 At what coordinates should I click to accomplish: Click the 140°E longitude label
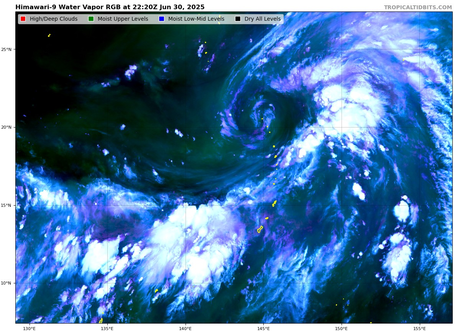point(186,328)
